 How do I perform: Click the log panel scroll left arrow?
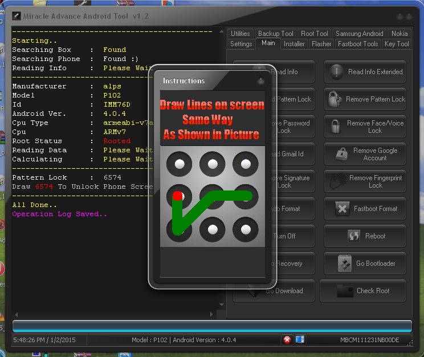click(16, 314)
